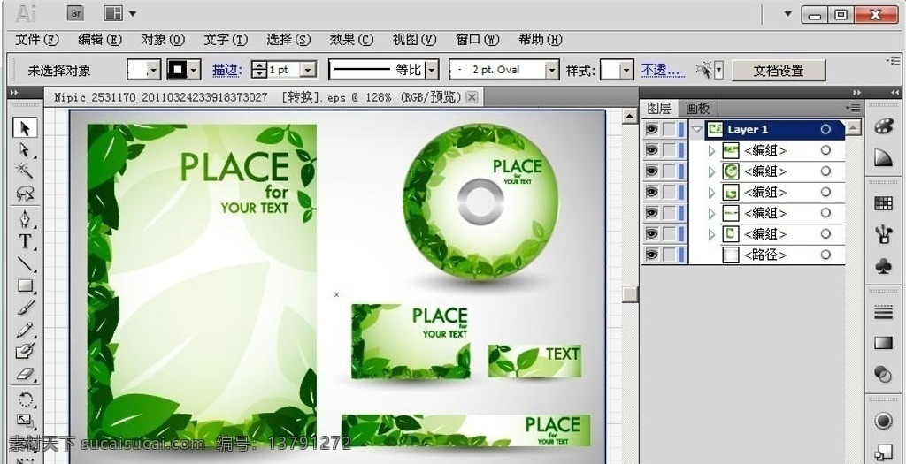The width and height of the screenshot is (906, 464).
Task: Collapse Layer 1 disclosure triangle
Action: point(697,129)
